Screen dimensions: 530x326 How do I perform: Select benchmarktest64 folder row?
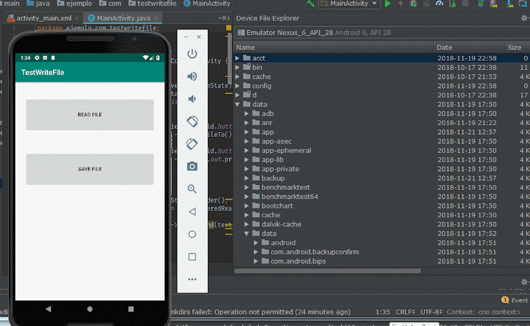click(382, 196)
